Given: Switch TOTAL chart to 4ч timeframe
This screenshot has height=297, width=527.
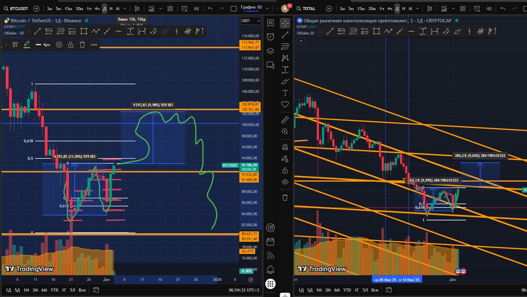Looking at the screenshot, I should tap(390, 9).
